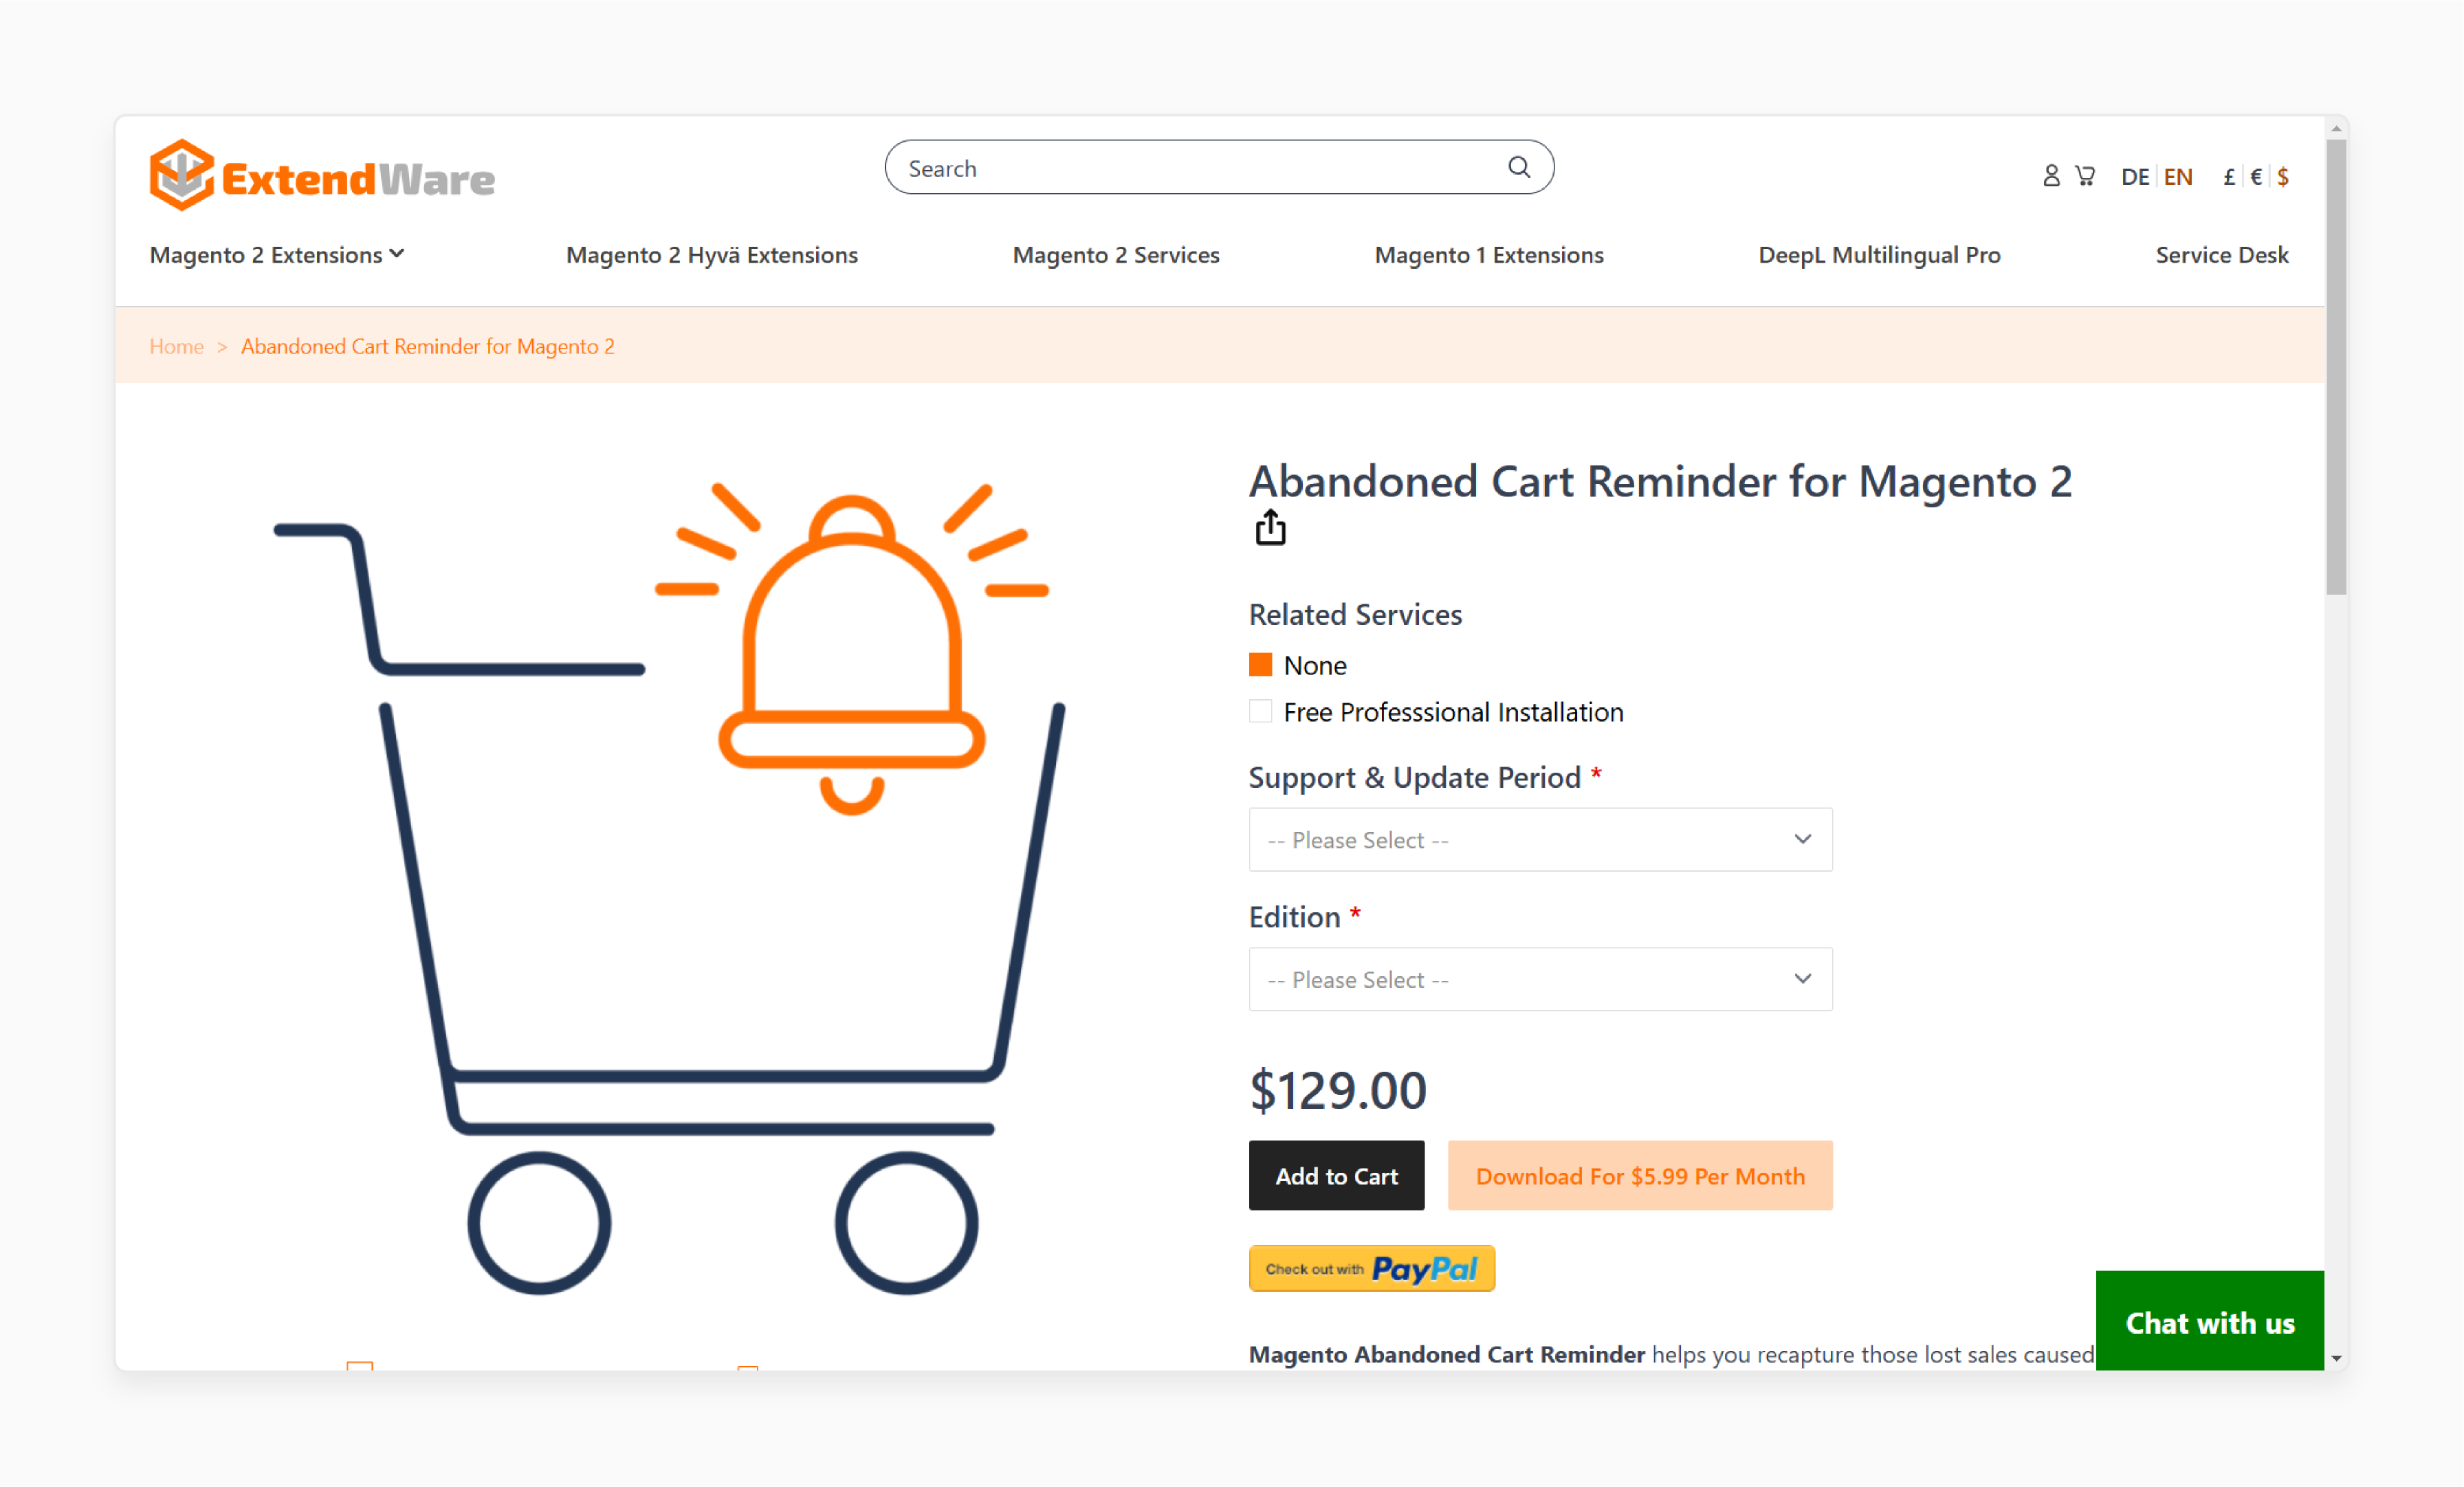2464x1487 pixels.
Task: Click the user account icon
Action: click(x=2047, y=174)
